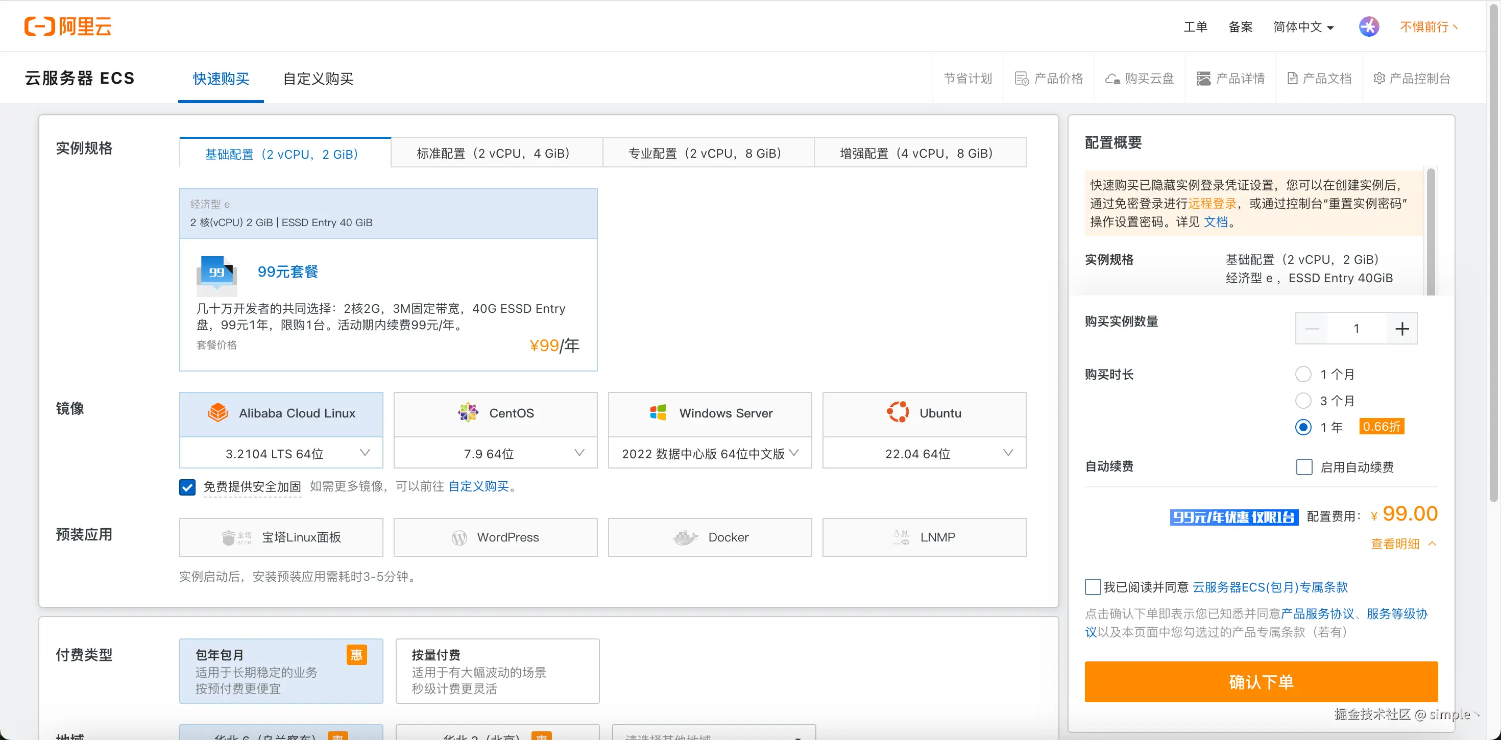This screenshot has height=740, width=1501.
Task: Click the instance quantity input field
Action: point(1357,329)
